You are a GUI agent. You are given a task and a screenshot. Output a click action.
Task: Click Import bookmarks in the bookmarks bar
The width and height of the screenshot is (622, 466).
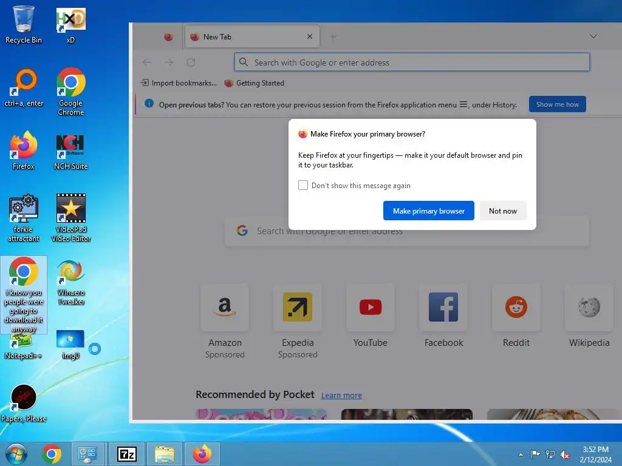click(x=179, y=83)
